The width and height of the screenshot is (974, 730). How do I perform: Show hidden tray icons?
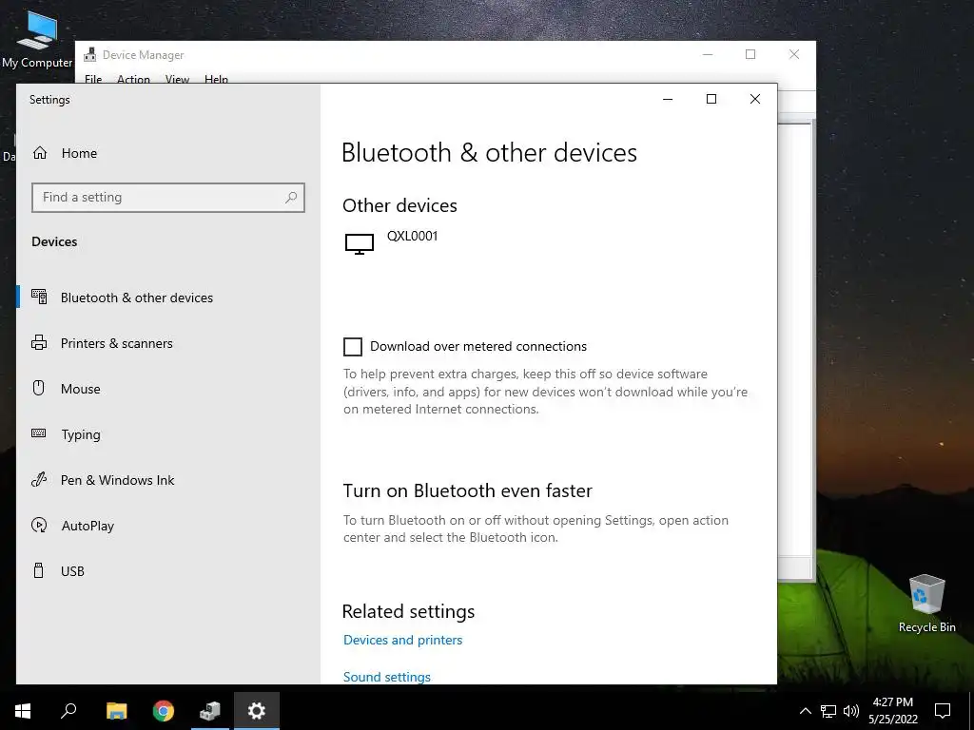(805, 711)
